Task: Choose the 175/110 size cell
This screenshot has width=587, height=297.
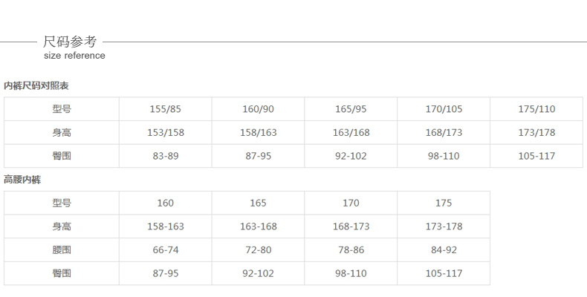Action: pos(536,109)
